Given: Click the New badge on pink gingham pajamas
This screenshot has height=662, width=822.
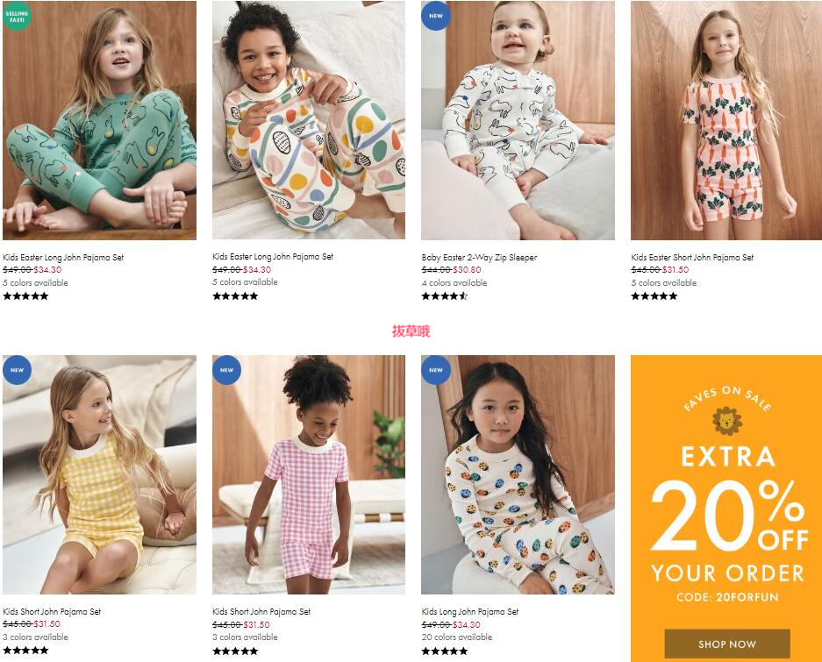Looking at the screenshot, I should tap(226, 370).
